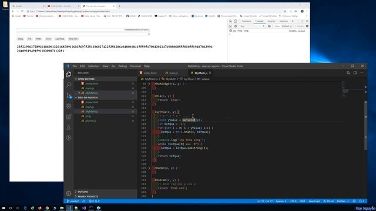The image size is (376, 211).
Task: Click the Trừ button on the web page
Action: coord(29,39)
